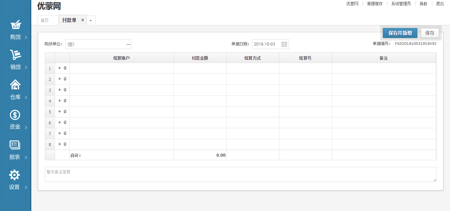The width and height of the screenshot is (450, 211).
Task: Delete row 1 with trash icon
Action: (x=65, y=68)
